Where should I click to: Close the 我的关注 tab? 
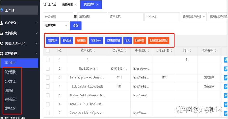pos(76,5)
